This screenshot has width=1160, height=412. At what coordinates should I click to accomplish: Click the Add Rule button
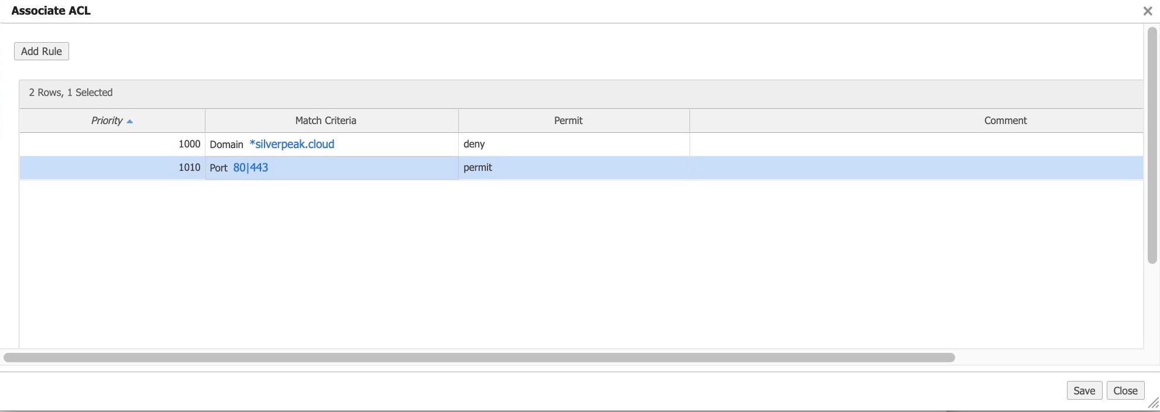(x=42, y=51)
